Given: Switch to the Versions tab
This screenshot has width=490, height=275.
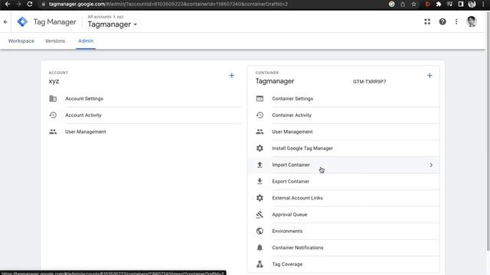Looking at the screenshot, I should click(x=55, y=40).
